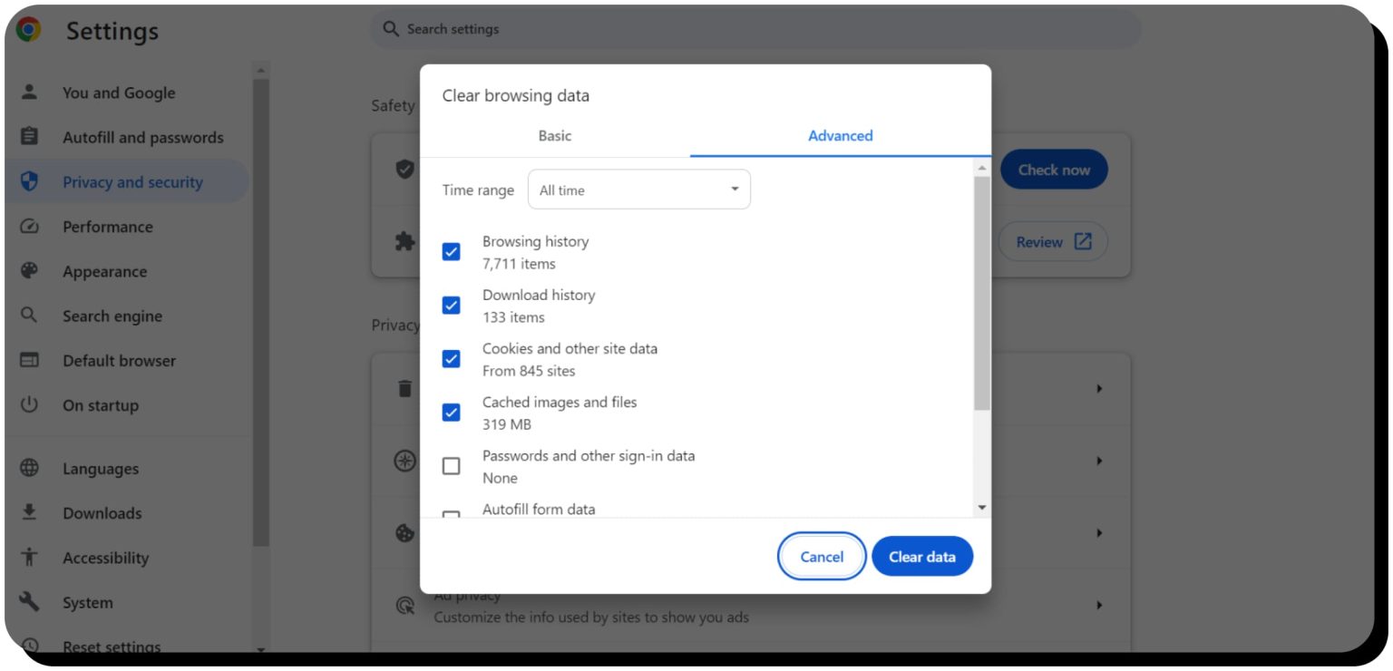This screenshot has height=671, width=1393.
Task: Enable Passwords and other sign-in data checkbox
Action: click(x=451, y=466)
